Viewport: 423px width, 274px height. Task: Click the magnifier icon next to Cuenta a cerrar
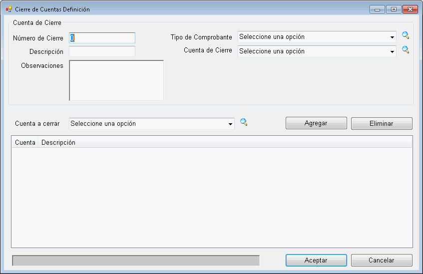click(x=244, y=122)
